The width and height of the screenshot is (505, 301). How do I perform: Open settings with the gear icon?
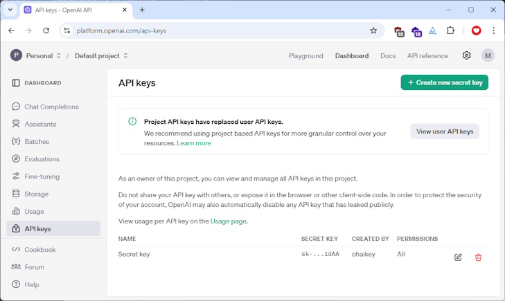466,55
